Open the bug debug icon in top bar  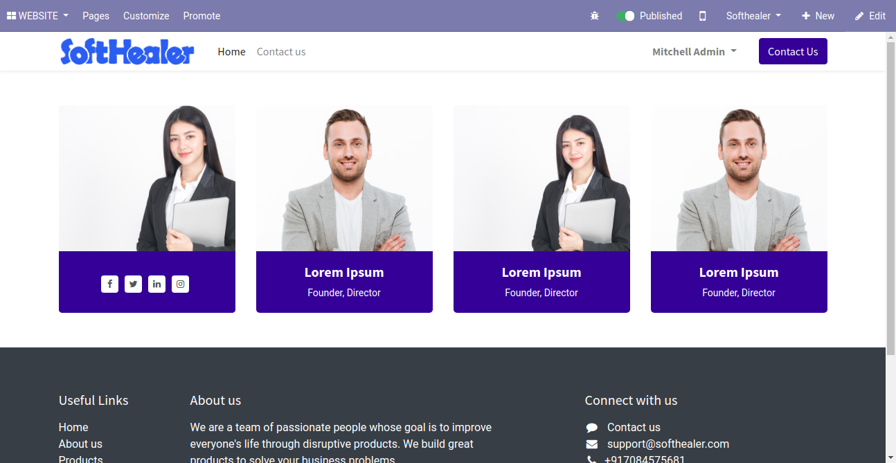click(594, 16)
